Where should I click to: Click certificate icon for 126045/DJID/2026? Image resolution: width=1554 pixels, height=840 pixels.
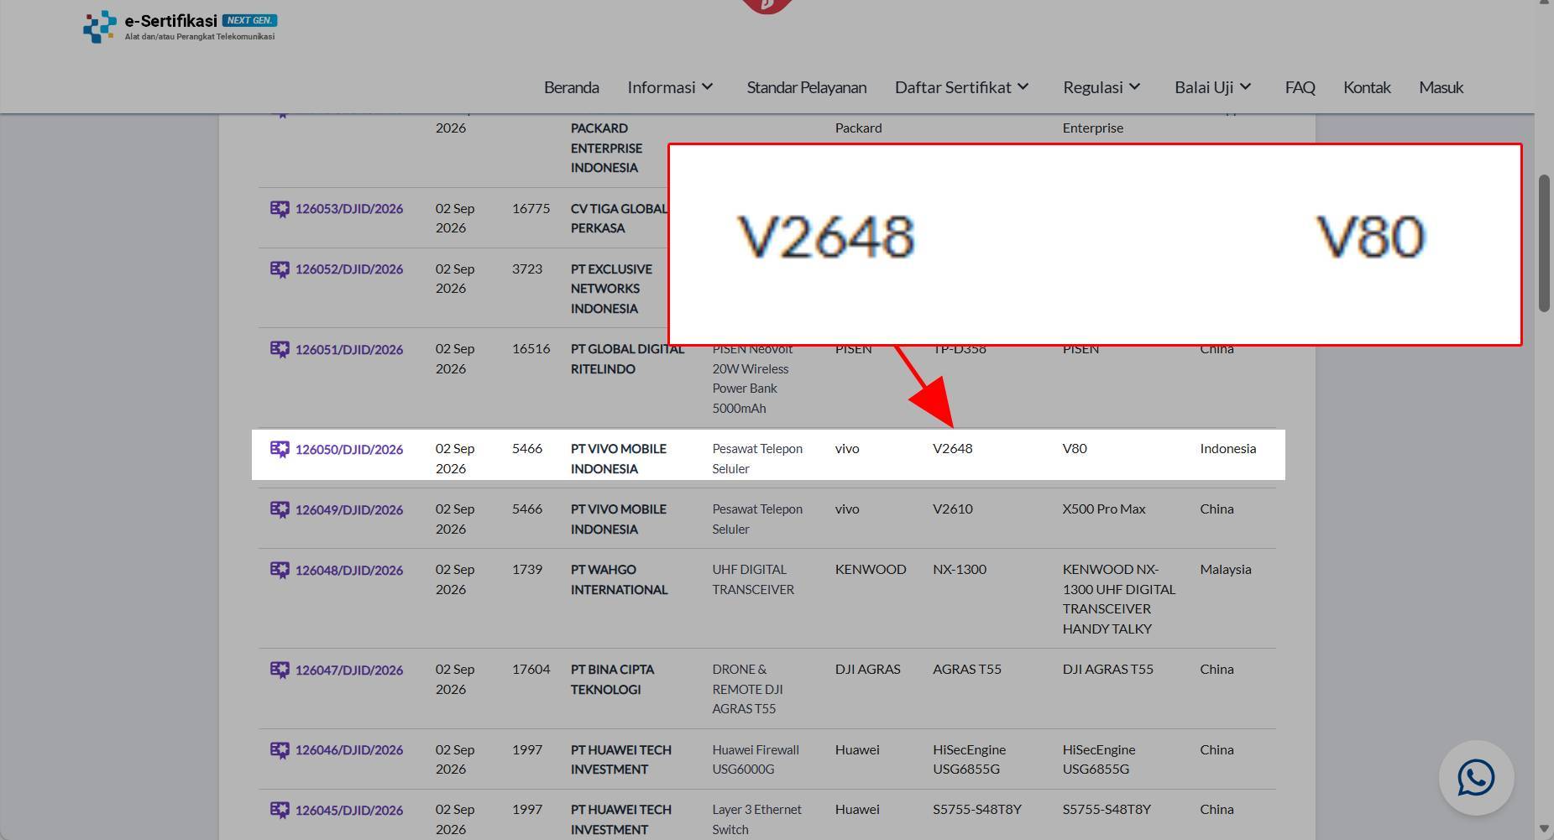(x=280, y=810)
